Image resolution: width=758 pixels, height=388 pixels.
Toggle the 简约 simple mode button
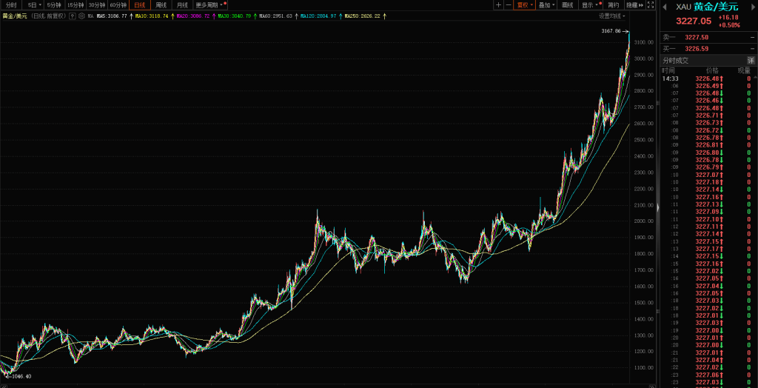(613, 5)
